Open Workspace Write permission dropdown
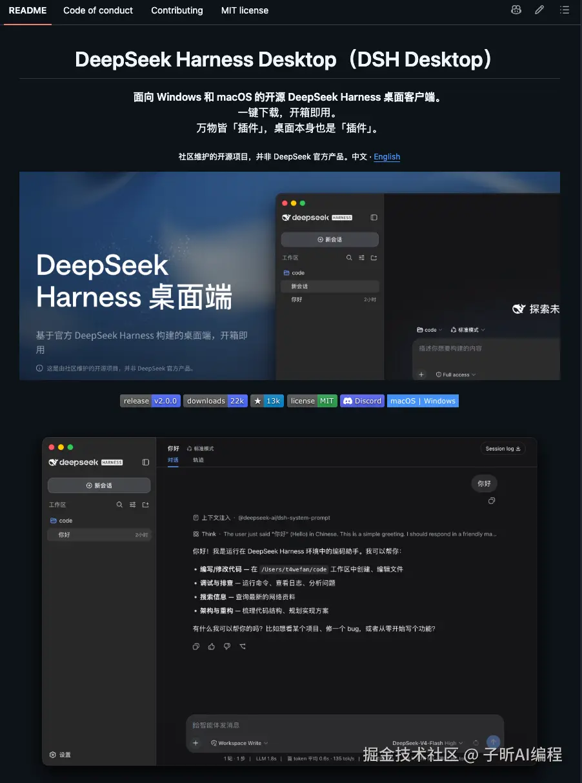 (x=239, y=743)
